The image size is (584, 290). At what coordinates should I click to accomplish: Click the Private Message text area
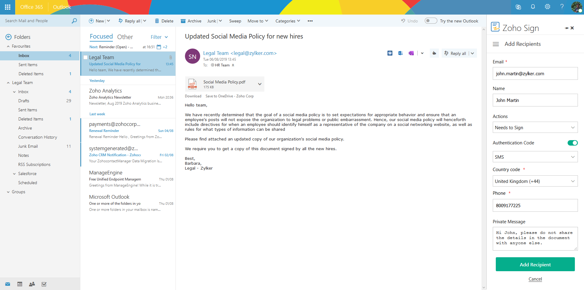[x=535, y=239]
